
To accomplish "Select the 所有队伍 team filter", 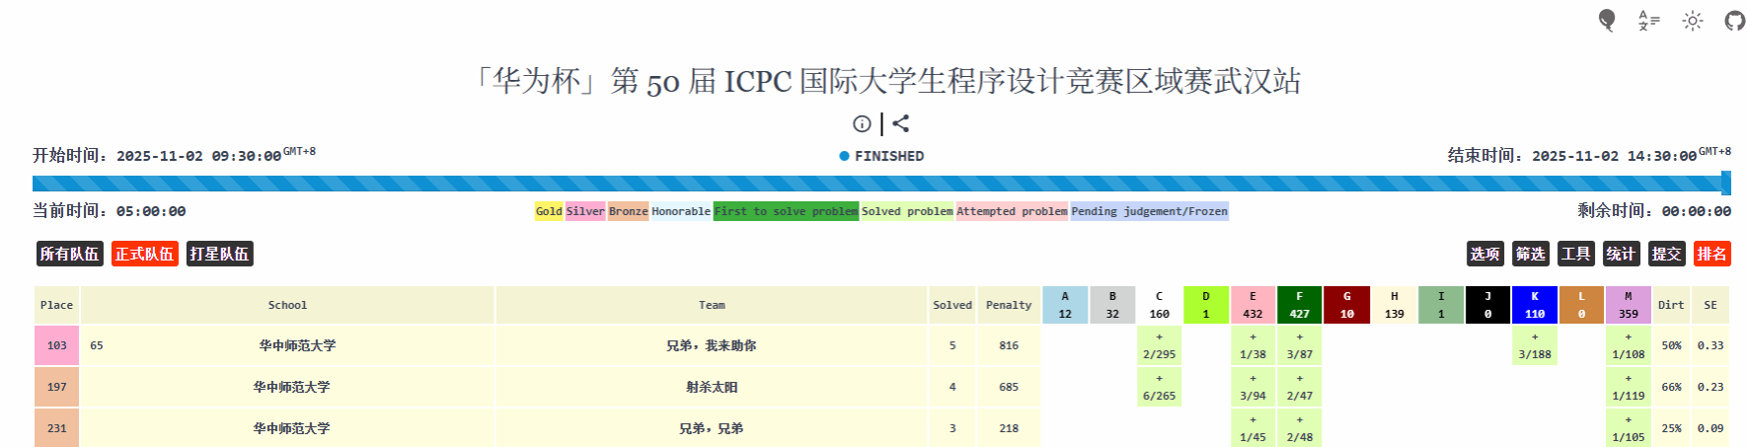I will pyautogui.click(x=69, y=254).
